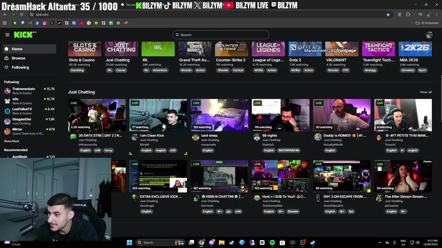
Task: Open Discord from the taskbar
Action: coord(211,242)
